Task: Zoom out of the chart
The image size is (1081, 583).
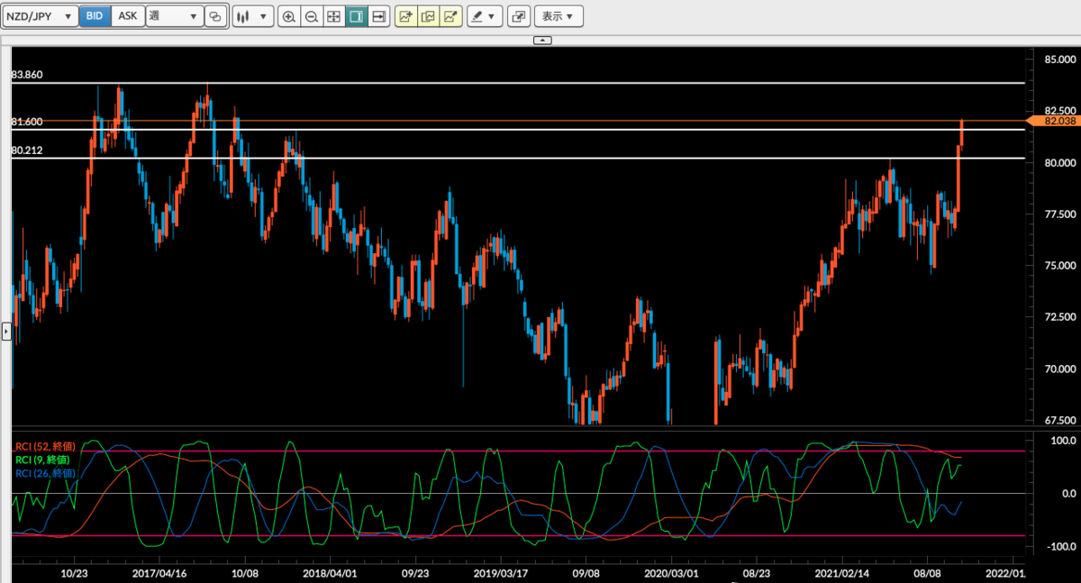Action: point(312,16)
